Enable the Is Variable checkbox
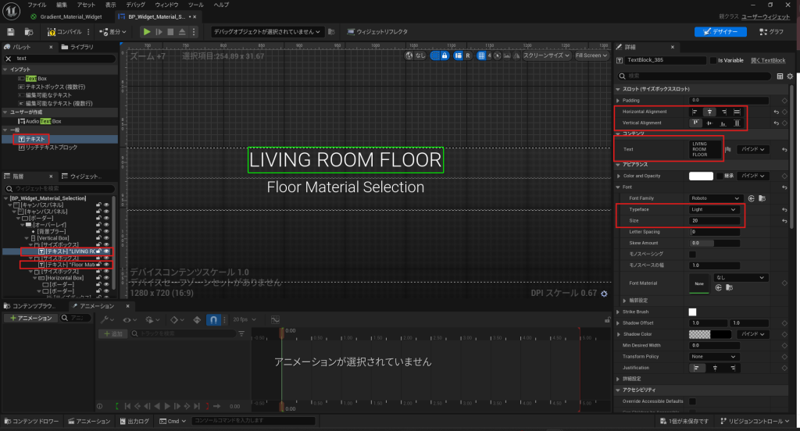This screenshot has width=800, height=431. point(712,60)
